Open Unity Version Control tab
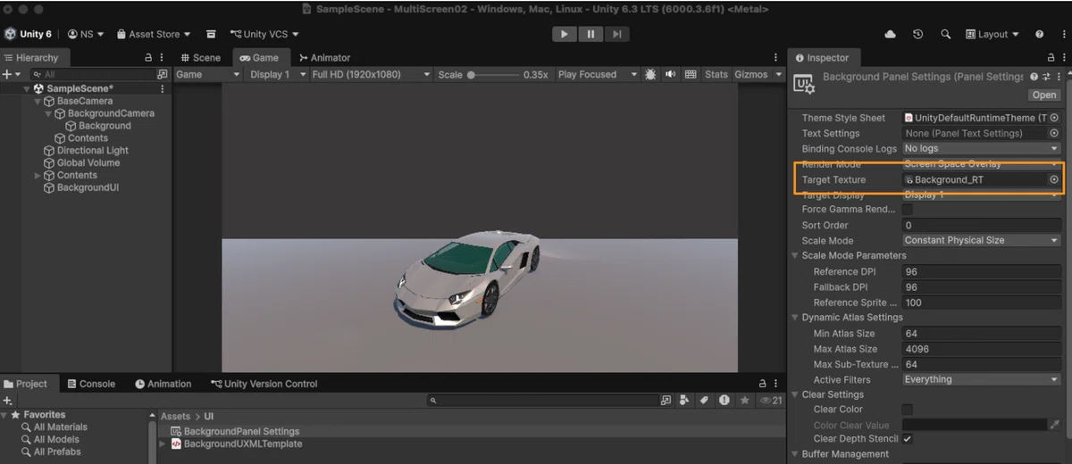This screenshot has width=1072, height=464. (x=264, y=384)
